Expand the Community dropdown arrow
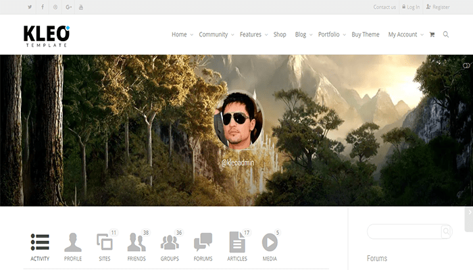The height and width of the screenshot is (270, 473). coord(232,35)
